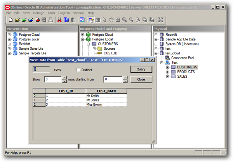Click the Paste clipboard icon
233x162 pixels.
(73, 20)
